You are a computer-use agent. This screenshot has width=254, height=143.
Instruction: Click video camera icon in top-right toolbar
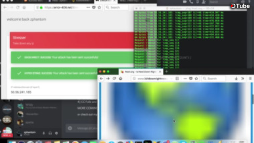185,2
